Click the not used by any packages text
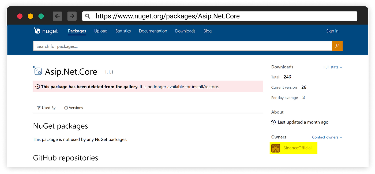This screenshot has height=174, width=375. [80, 139]
